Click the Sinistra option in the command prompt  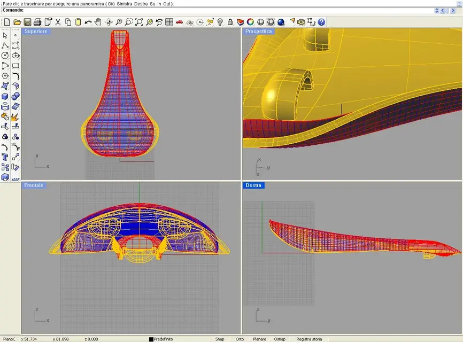(x=125, y=4)
